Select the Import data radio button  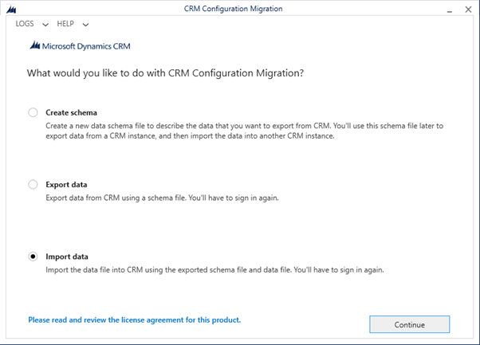33,257
